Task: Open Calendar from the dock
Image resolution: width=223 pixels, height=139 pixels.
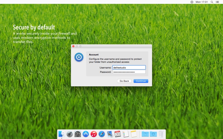Action: coord(118,134)
